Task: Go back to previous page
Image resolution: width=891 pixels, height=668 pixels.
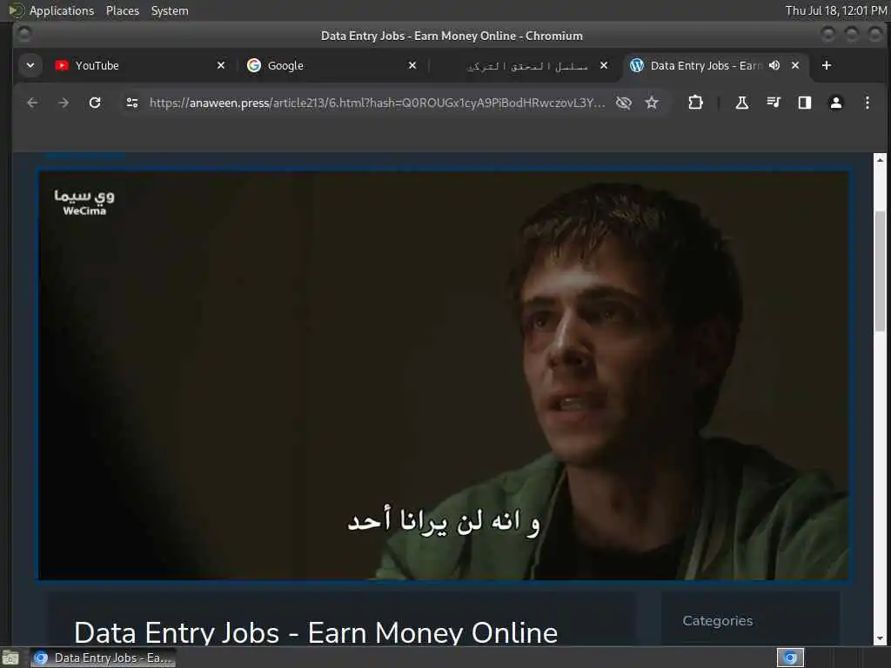Action: [x=33, y=103]
